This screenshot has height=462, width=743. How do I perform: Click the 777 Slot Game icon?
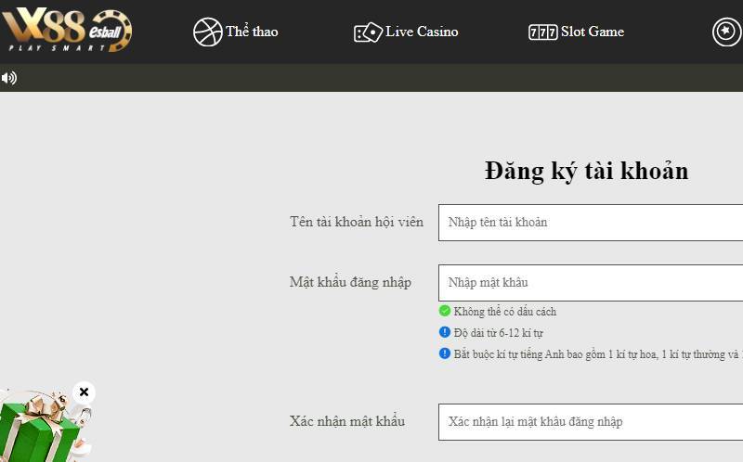(543, 32)
